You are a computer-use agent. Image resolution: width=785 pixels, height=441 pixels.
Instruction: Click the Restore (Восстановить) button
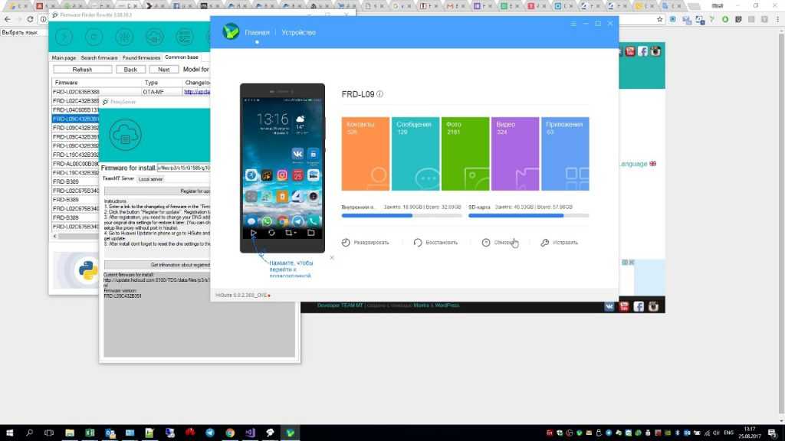435,243
